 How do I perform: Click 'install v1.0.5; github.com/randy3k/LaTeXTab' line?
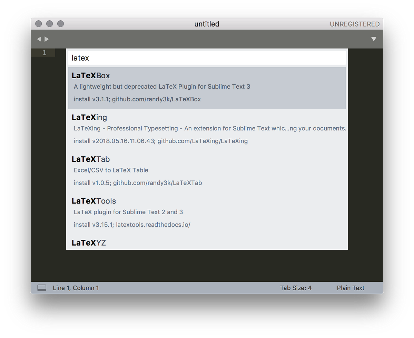pos(138,183)
